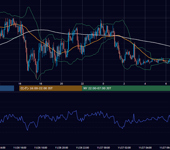Viewport: 170px width, 150px height.
Task: Click the 16 hour label on upper axis
Action: 20,84
